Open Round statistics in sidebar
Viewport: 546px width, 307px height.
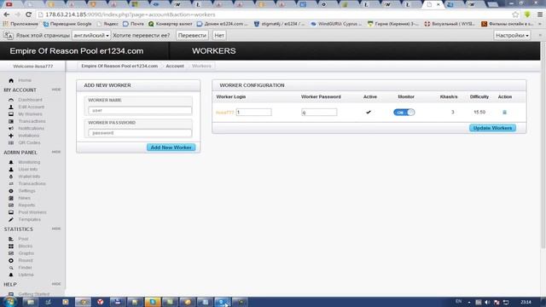(x=26, y=260)
